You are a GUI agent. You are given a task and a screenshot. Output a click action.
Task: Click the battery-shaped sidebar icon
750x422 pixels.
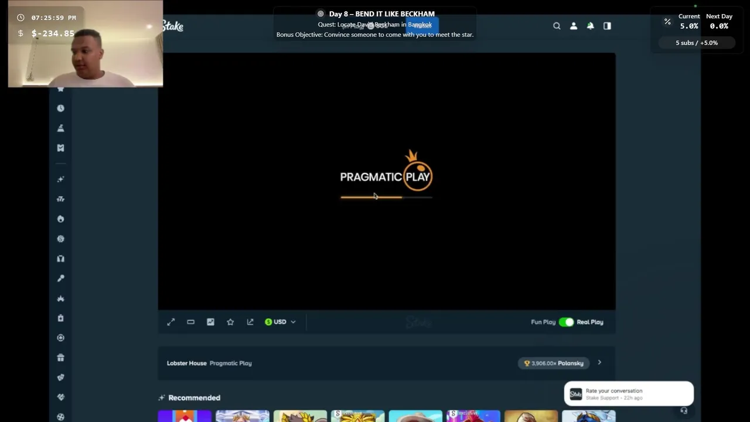60,318
